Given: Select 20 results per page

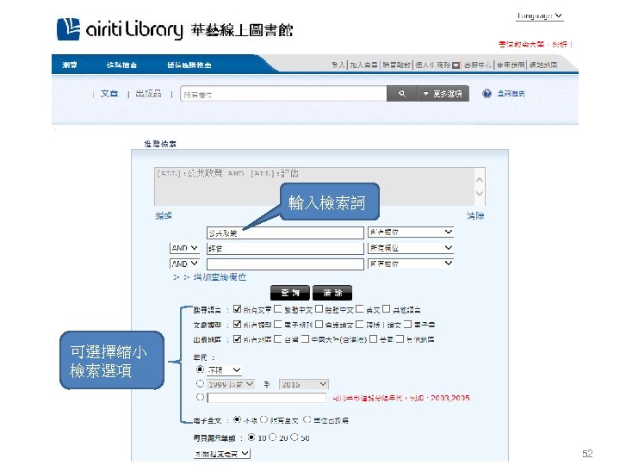Looking at the screenshot, I should 272,437.
